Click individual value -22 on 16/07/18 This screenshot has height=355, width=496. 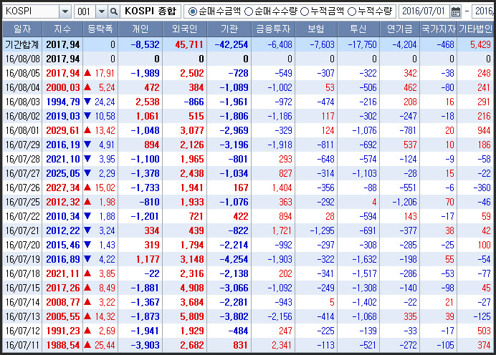pos(152,274)
